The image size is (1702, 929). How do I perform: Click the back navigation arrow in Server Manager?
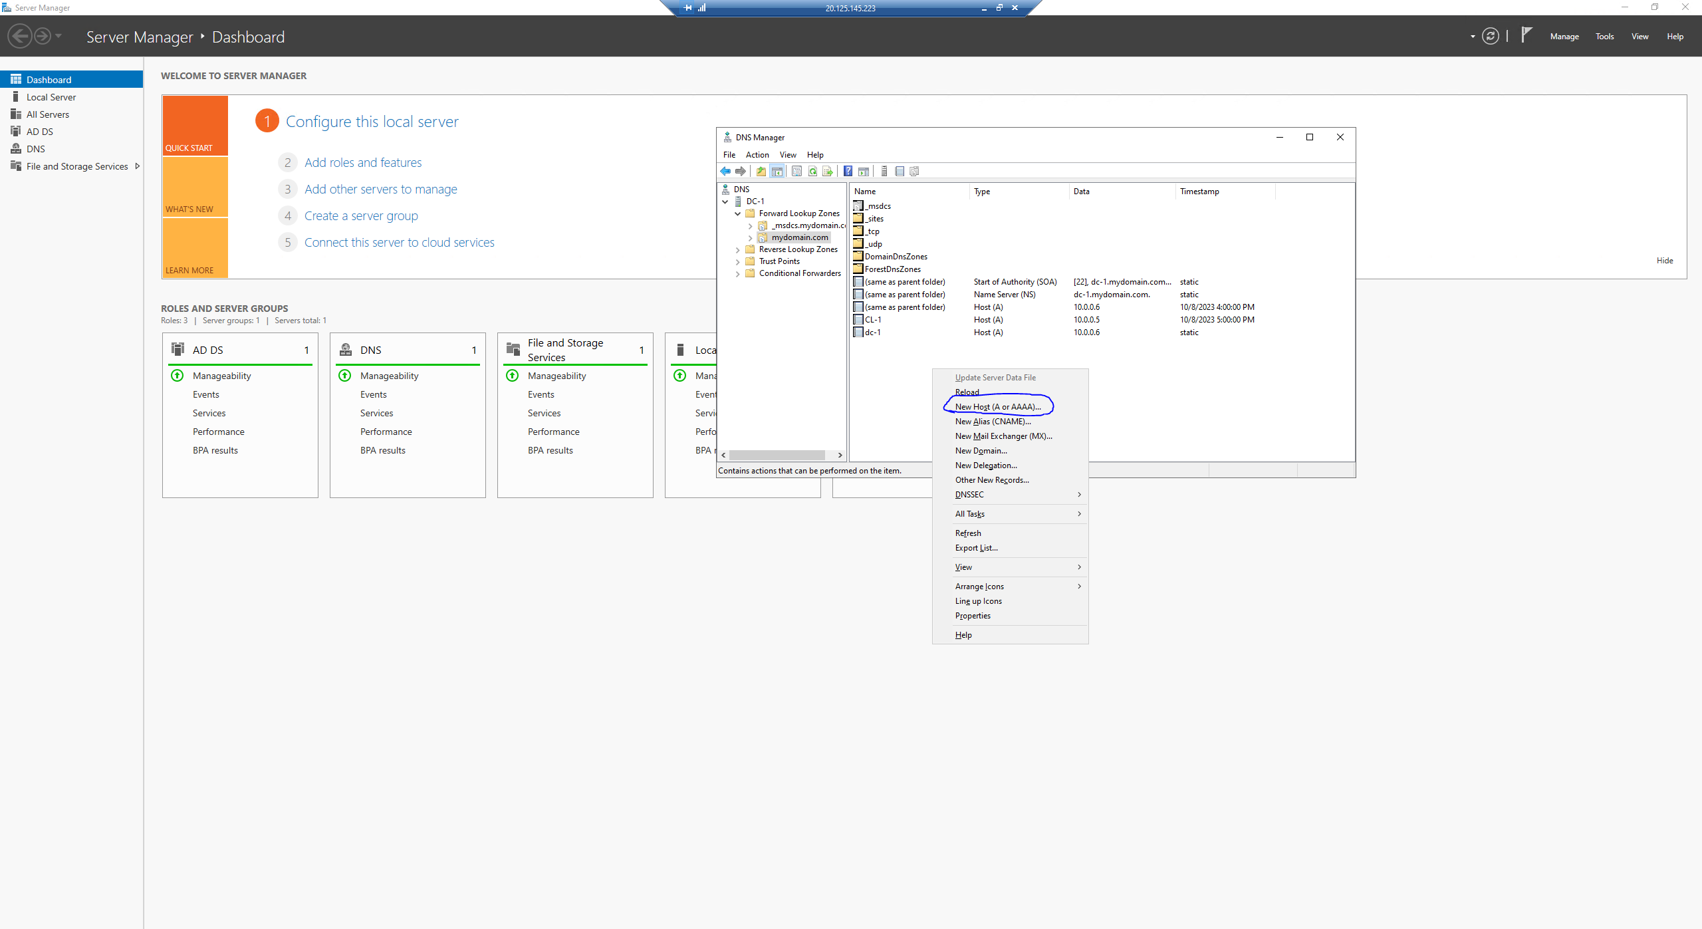(x=20, y=36)
